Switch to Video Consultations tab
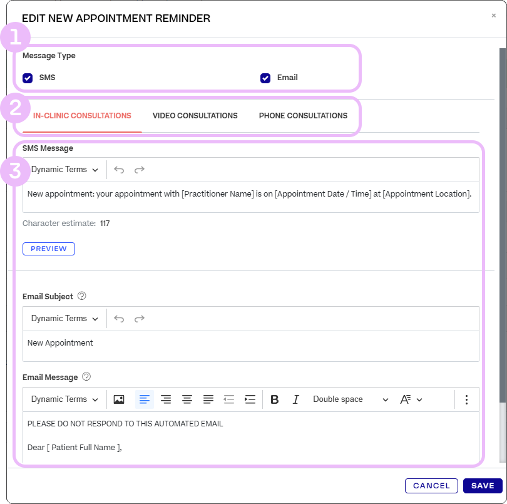The width and height of the screenshot is (507, 504). 195,116
